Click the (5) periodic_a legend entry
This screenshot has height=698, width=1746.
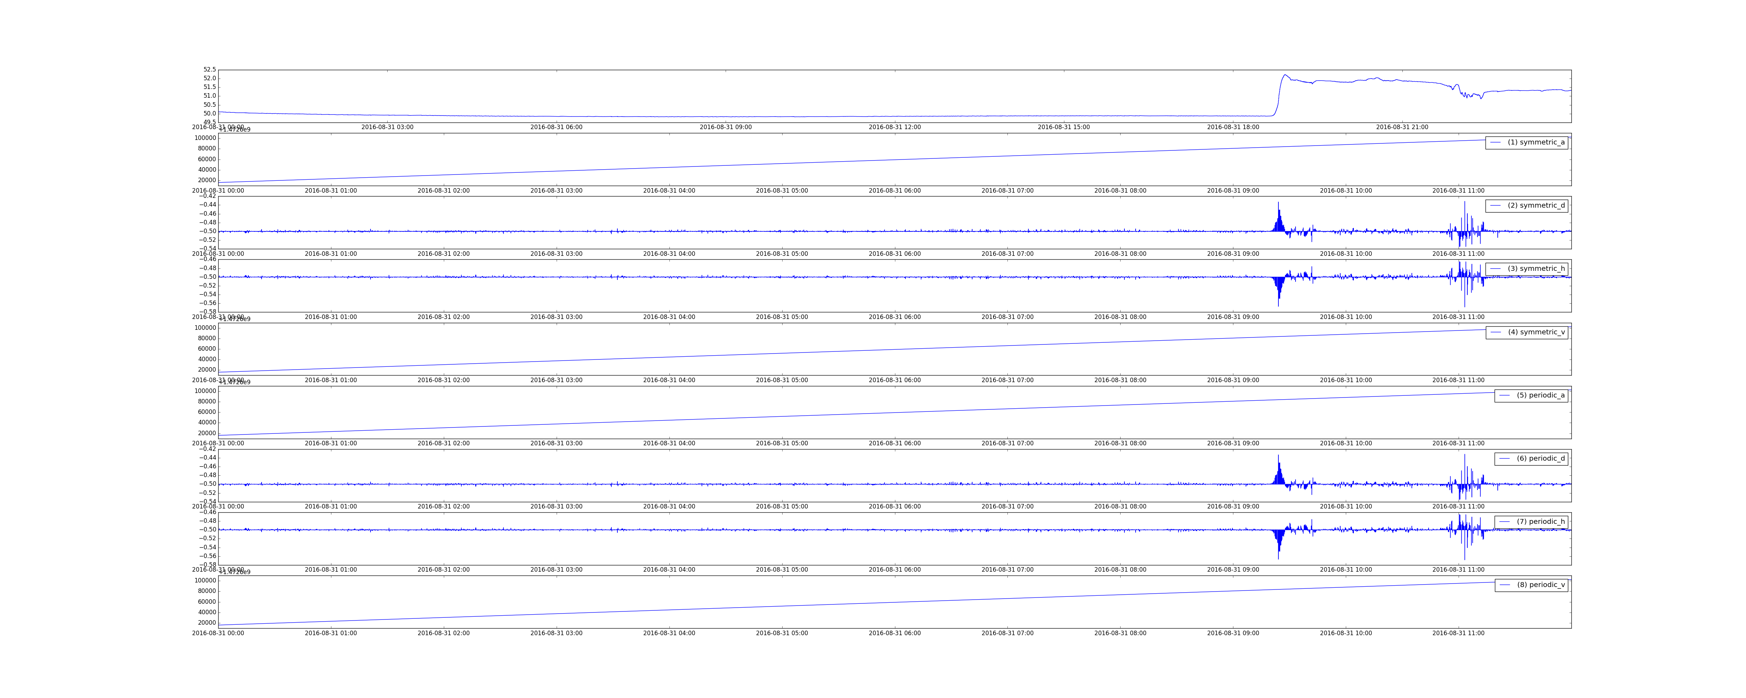click(x=1531, y=395)
